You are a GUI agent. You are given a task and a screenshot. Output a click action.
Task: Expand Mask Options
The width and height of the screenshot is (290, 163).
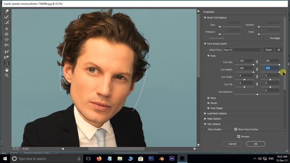click(x=205, y=119)
